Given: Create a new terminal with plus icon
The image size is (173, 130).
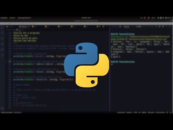Looking at the screenshot, I should (x=156, y=26).
